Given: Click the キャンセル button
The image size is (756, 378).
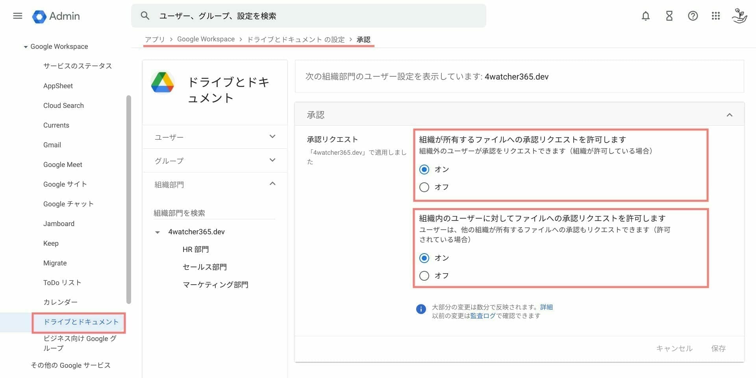Looking at the screenshot, I should 674,348.
